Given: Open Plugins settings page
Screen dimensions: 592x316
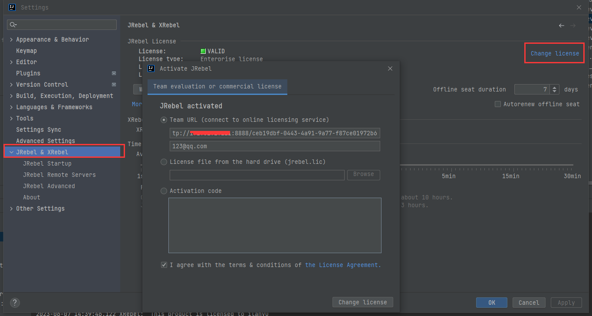Looking at the screenshot, I should click(28, 73).
